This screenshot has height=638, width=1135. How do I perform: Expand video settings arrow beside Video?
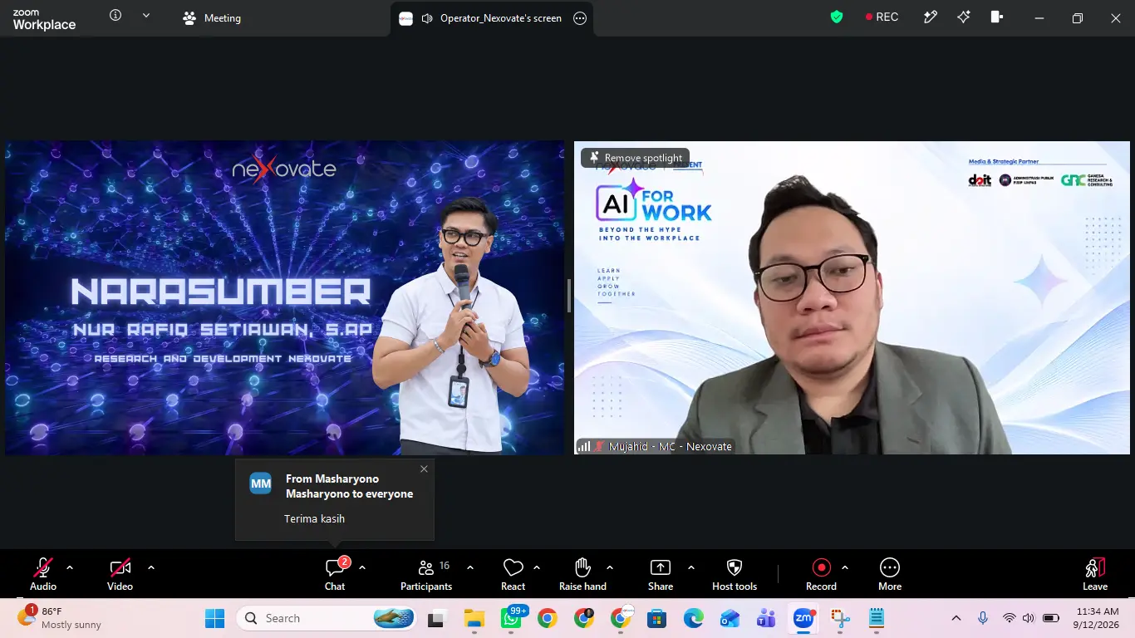coord(151,567)
